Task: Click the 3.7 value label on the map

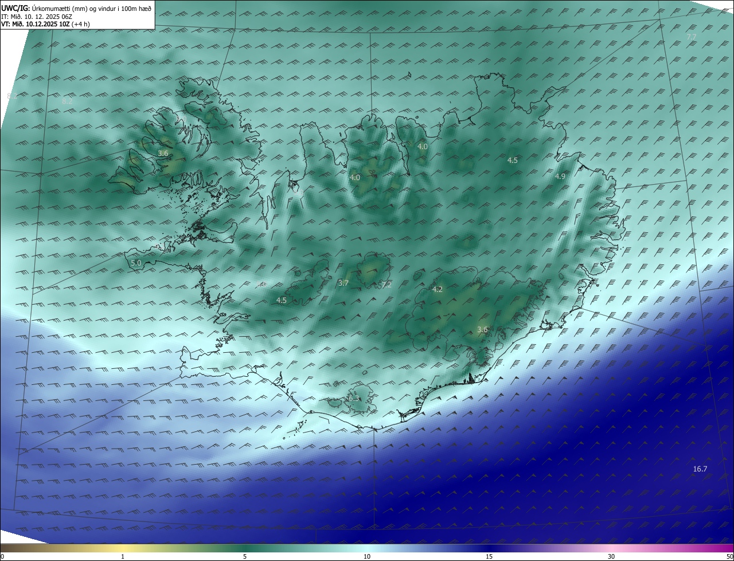Action: tap(343, 283)
